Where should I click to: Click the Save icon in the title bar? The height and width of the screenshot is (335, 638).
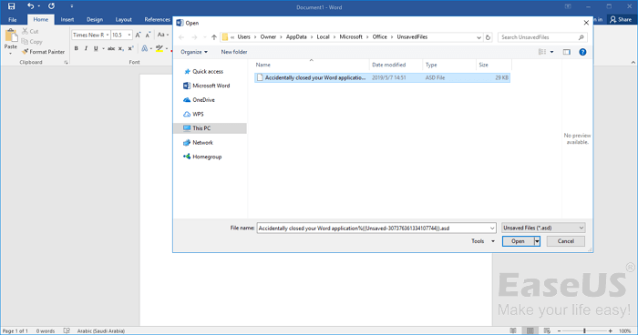[11, 6]
